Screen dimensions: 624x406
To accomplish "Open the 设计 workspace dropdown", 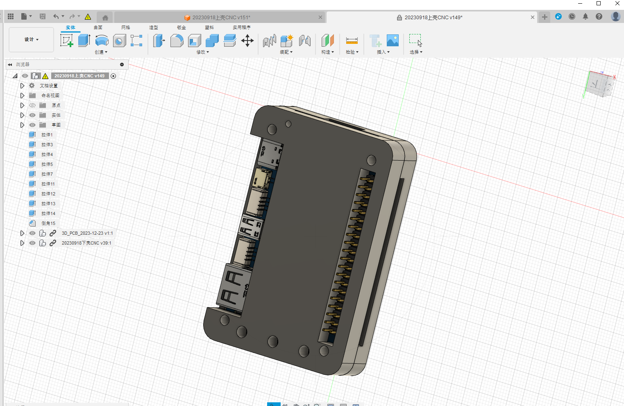I will tap(31, 40).
